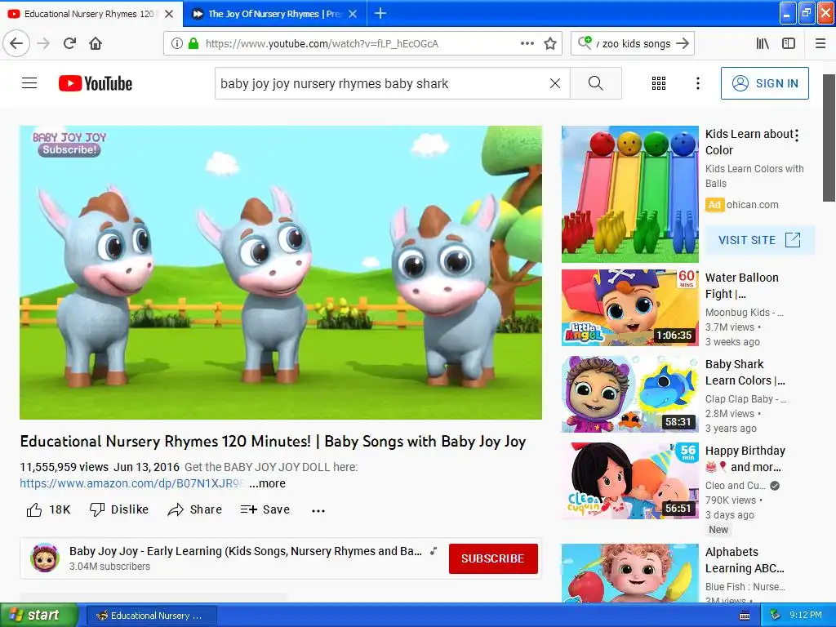Click the 11,555,959 views text

(64, 467)
